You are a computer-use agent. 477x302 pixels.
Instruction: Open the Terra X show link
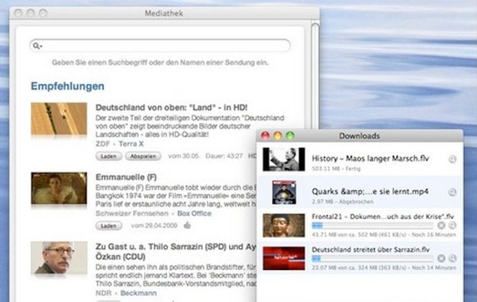point(131,144)
